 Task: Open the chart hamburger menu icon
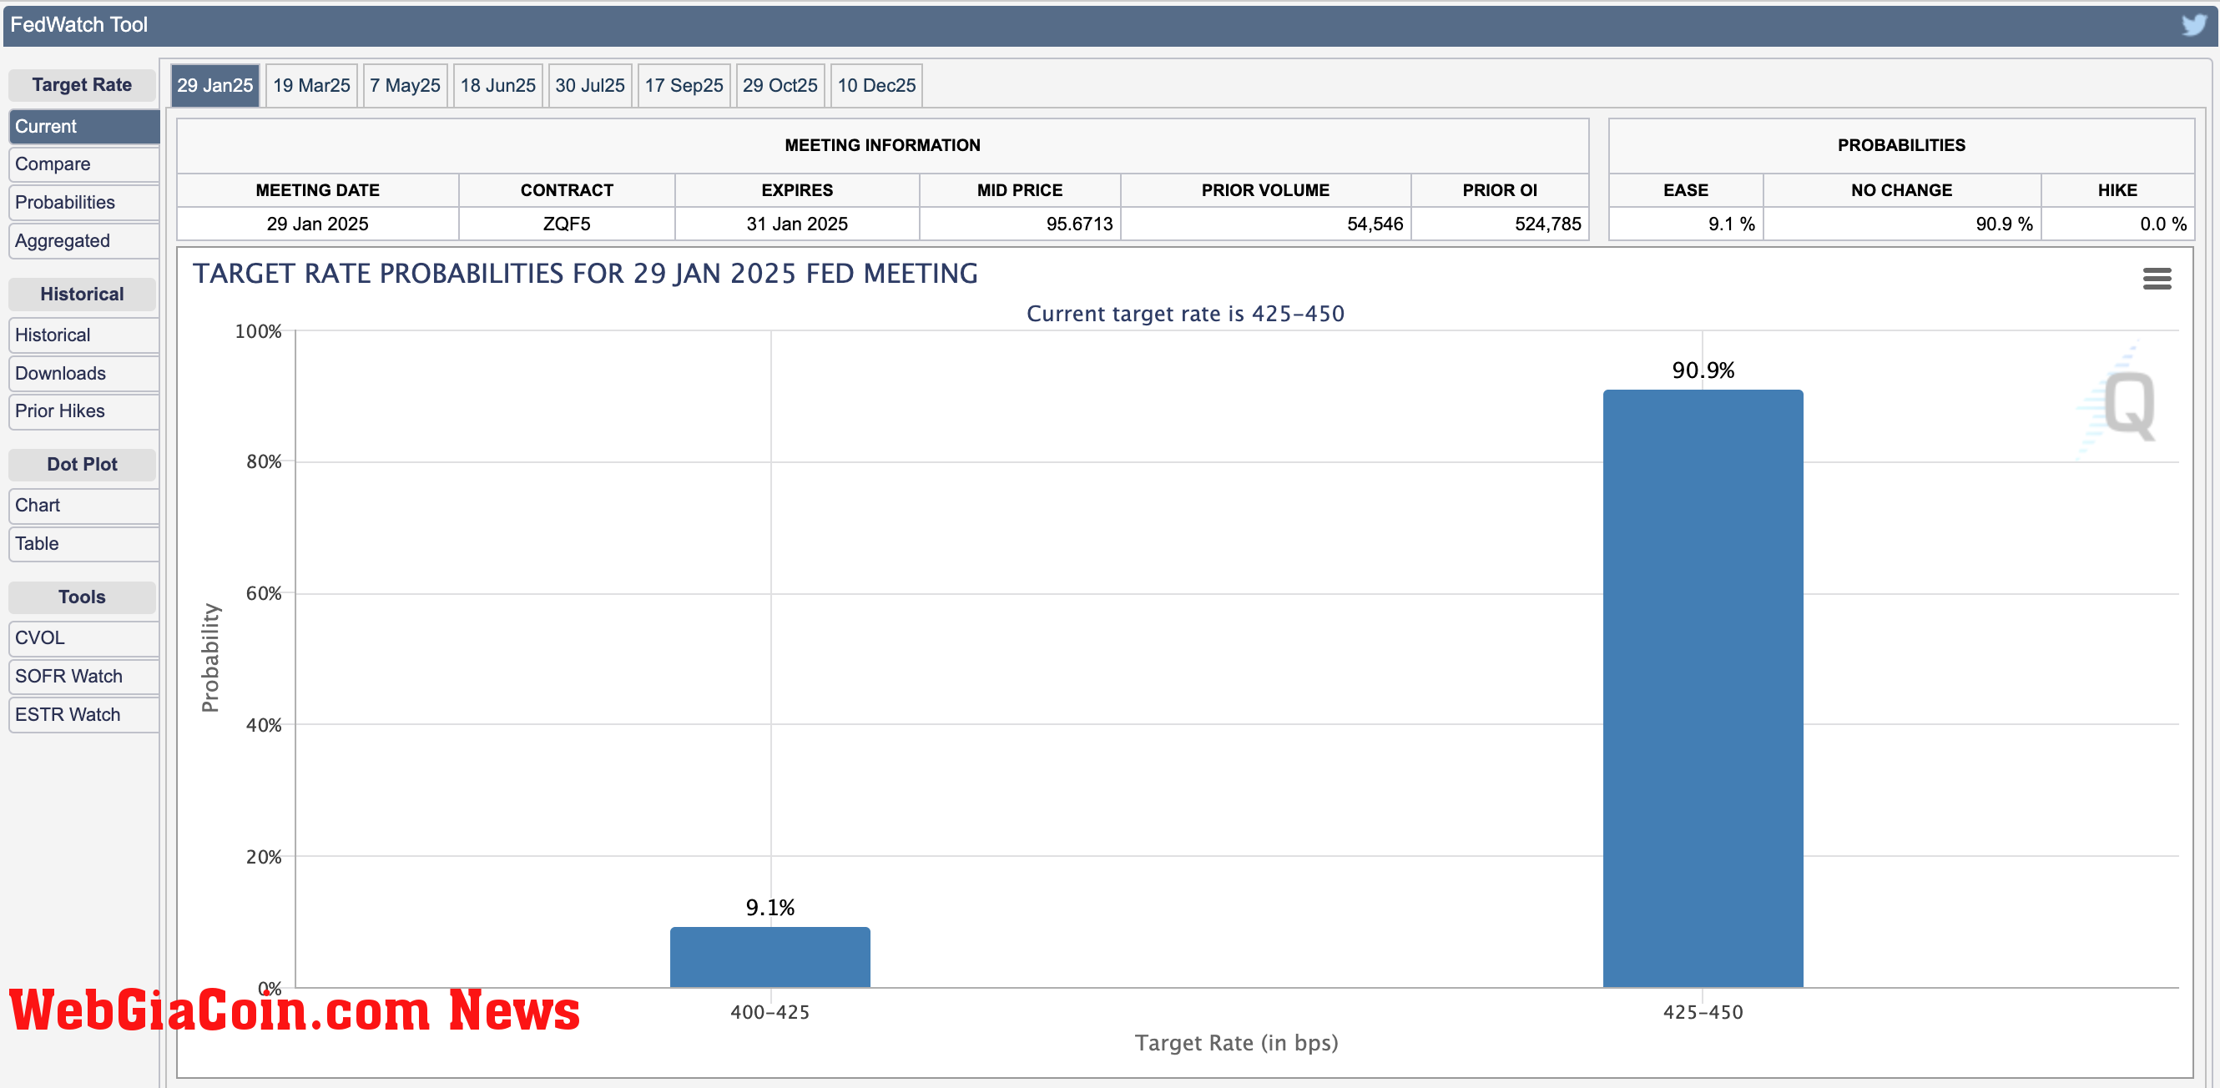click(2157, 278)
